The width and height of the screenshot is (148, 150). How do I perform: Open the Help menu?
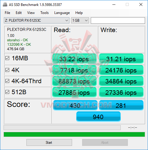tap(79, 13)
